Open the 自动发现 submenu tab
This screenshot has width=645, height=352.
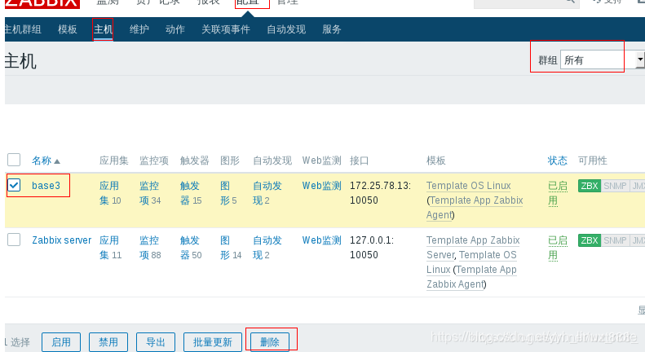pos(286,29)
